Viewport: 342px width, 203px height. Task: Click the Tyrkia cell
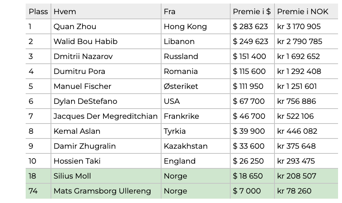[195, 131]
